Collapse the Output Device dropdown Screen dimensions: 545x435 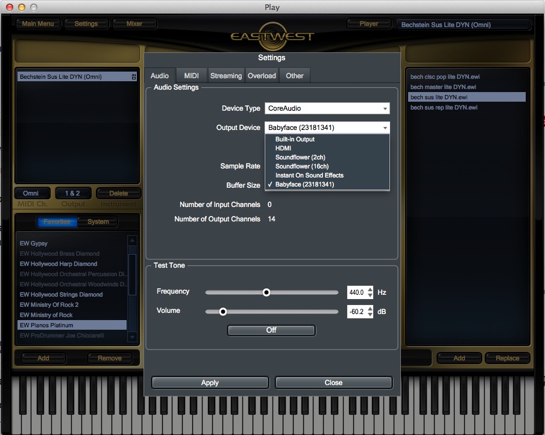pos(327,128)
